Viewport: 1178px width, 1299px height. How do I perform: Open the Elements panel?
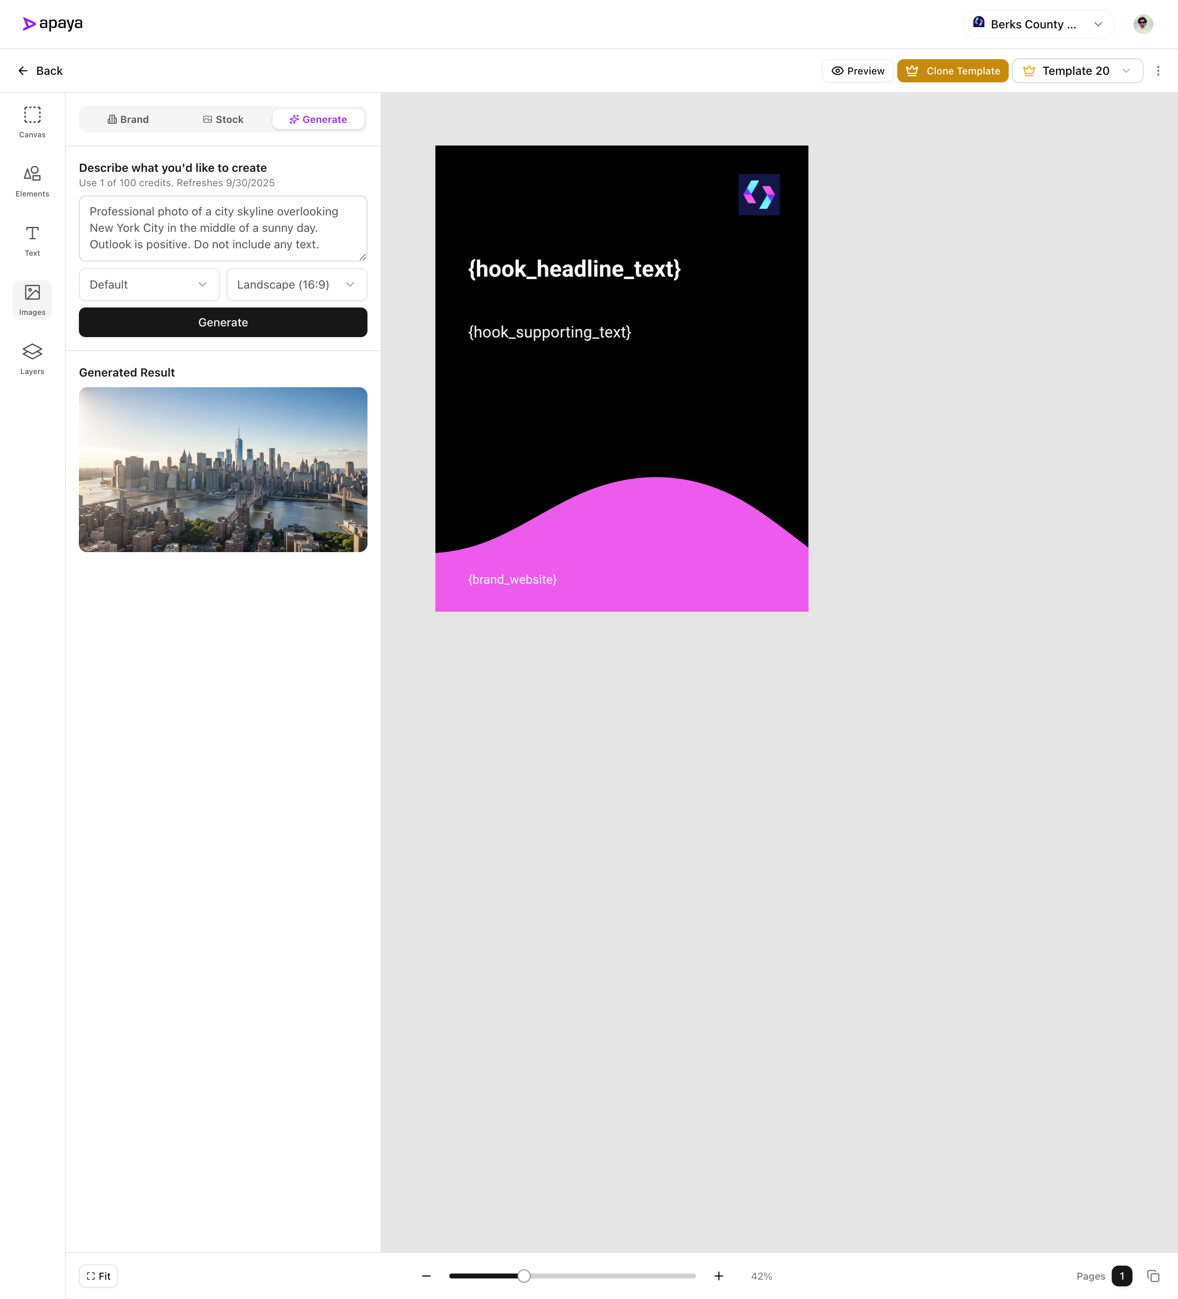click(32, 181)
